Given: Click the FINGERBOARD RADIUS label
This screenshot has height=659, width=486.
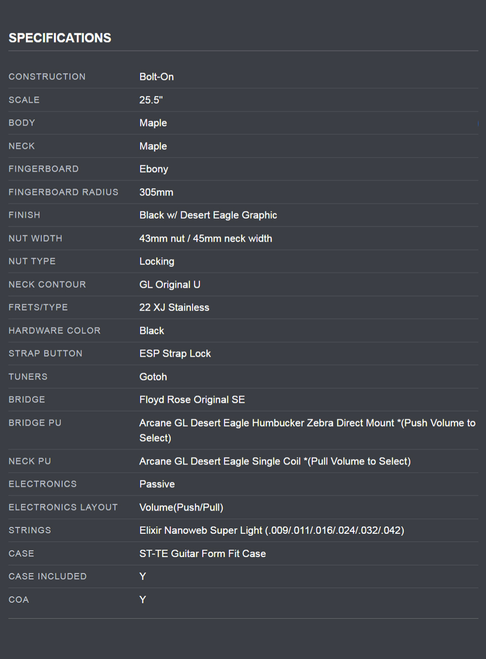Looking at the screenshot, I should 63,192.
